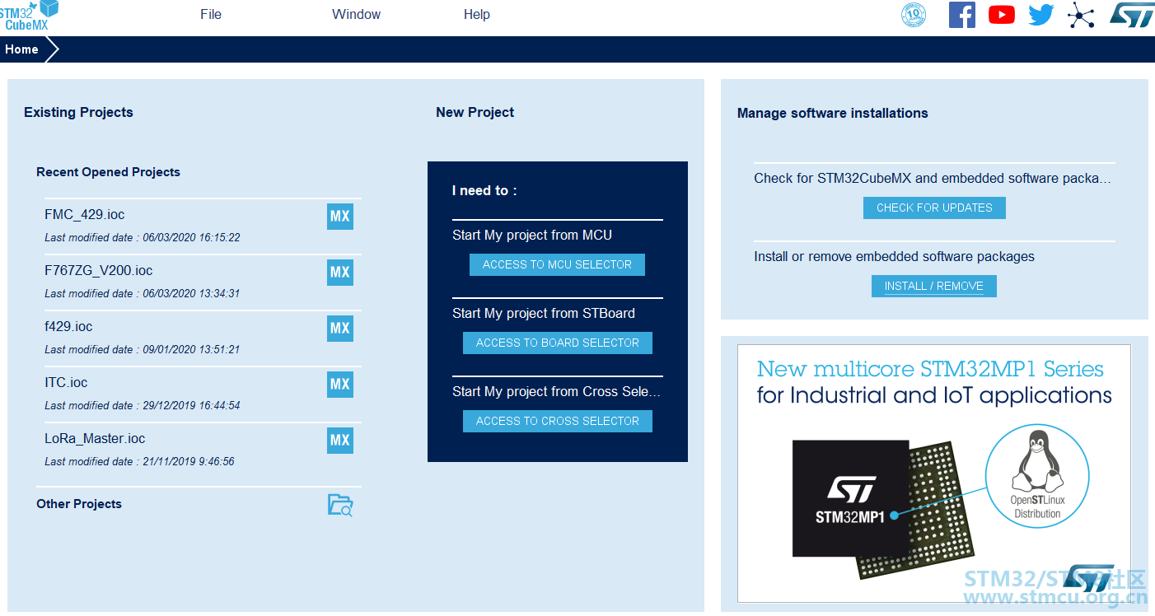The width and height of the screenshot is (1155, 616).
Task: Open the YouTube icon link
Action: 1002,15
